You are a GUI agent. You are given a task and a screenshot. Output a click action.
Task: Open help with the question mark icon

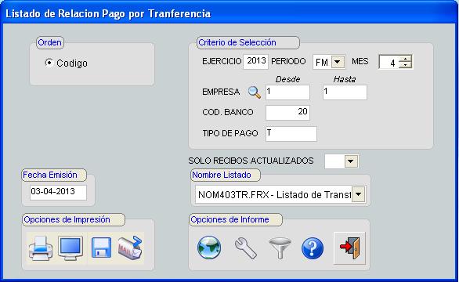click(313, 248)
